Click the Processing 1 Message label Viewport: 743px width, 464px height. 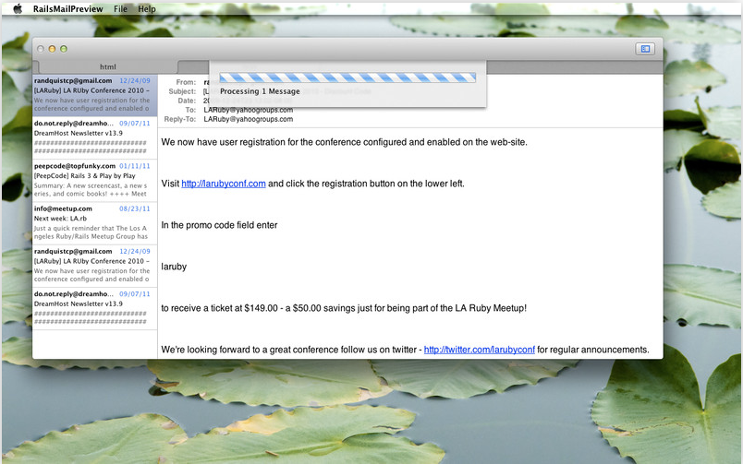[x=260, y=91]
